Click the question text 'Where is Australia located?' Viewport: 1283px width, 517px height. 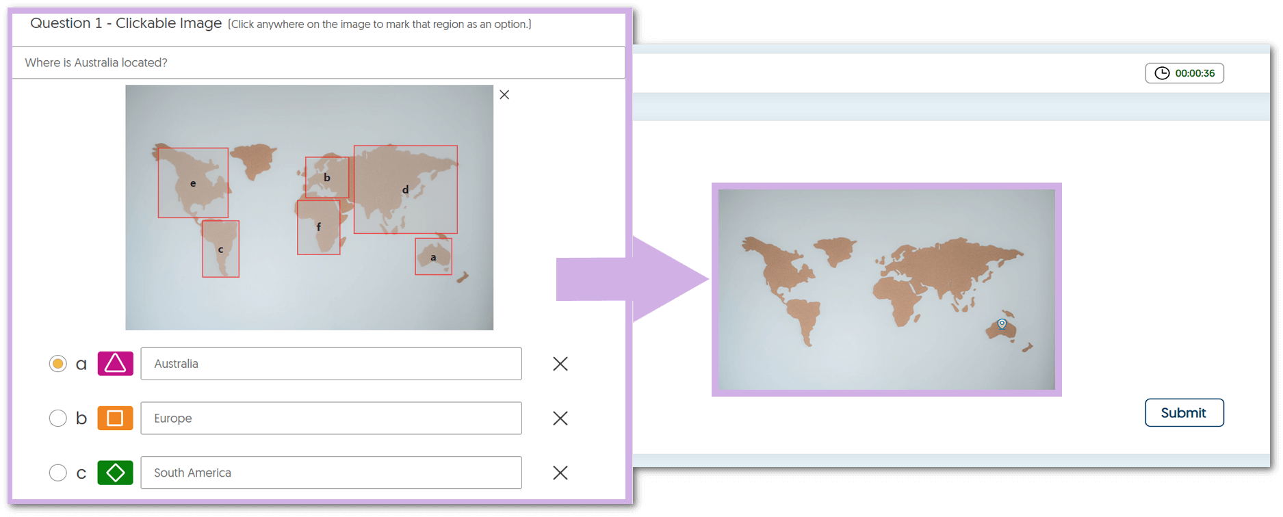coord(96,63)
